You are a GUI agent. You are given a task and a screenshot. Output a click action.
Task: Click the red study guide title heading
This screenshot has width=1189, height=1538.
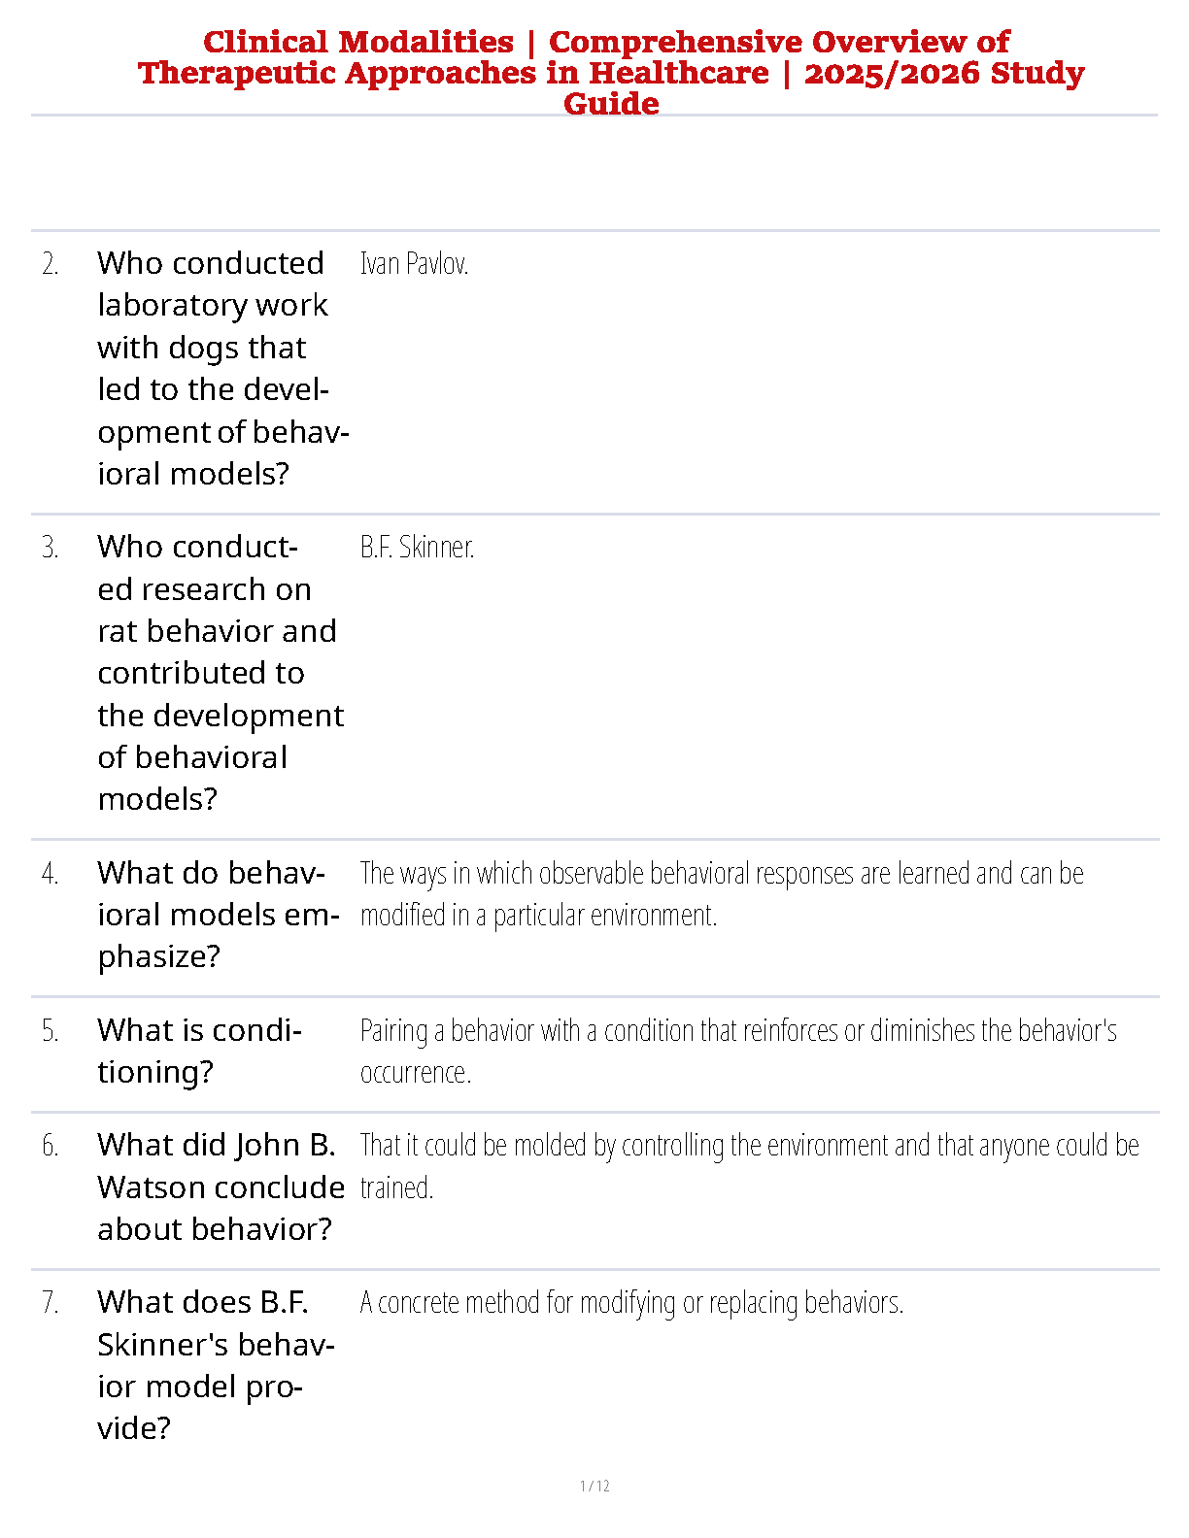[x=611, y=73]
